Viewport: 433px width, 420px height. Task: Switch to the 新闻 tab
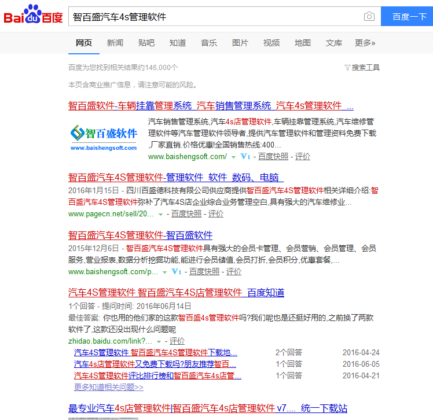[x=115, y=43]
